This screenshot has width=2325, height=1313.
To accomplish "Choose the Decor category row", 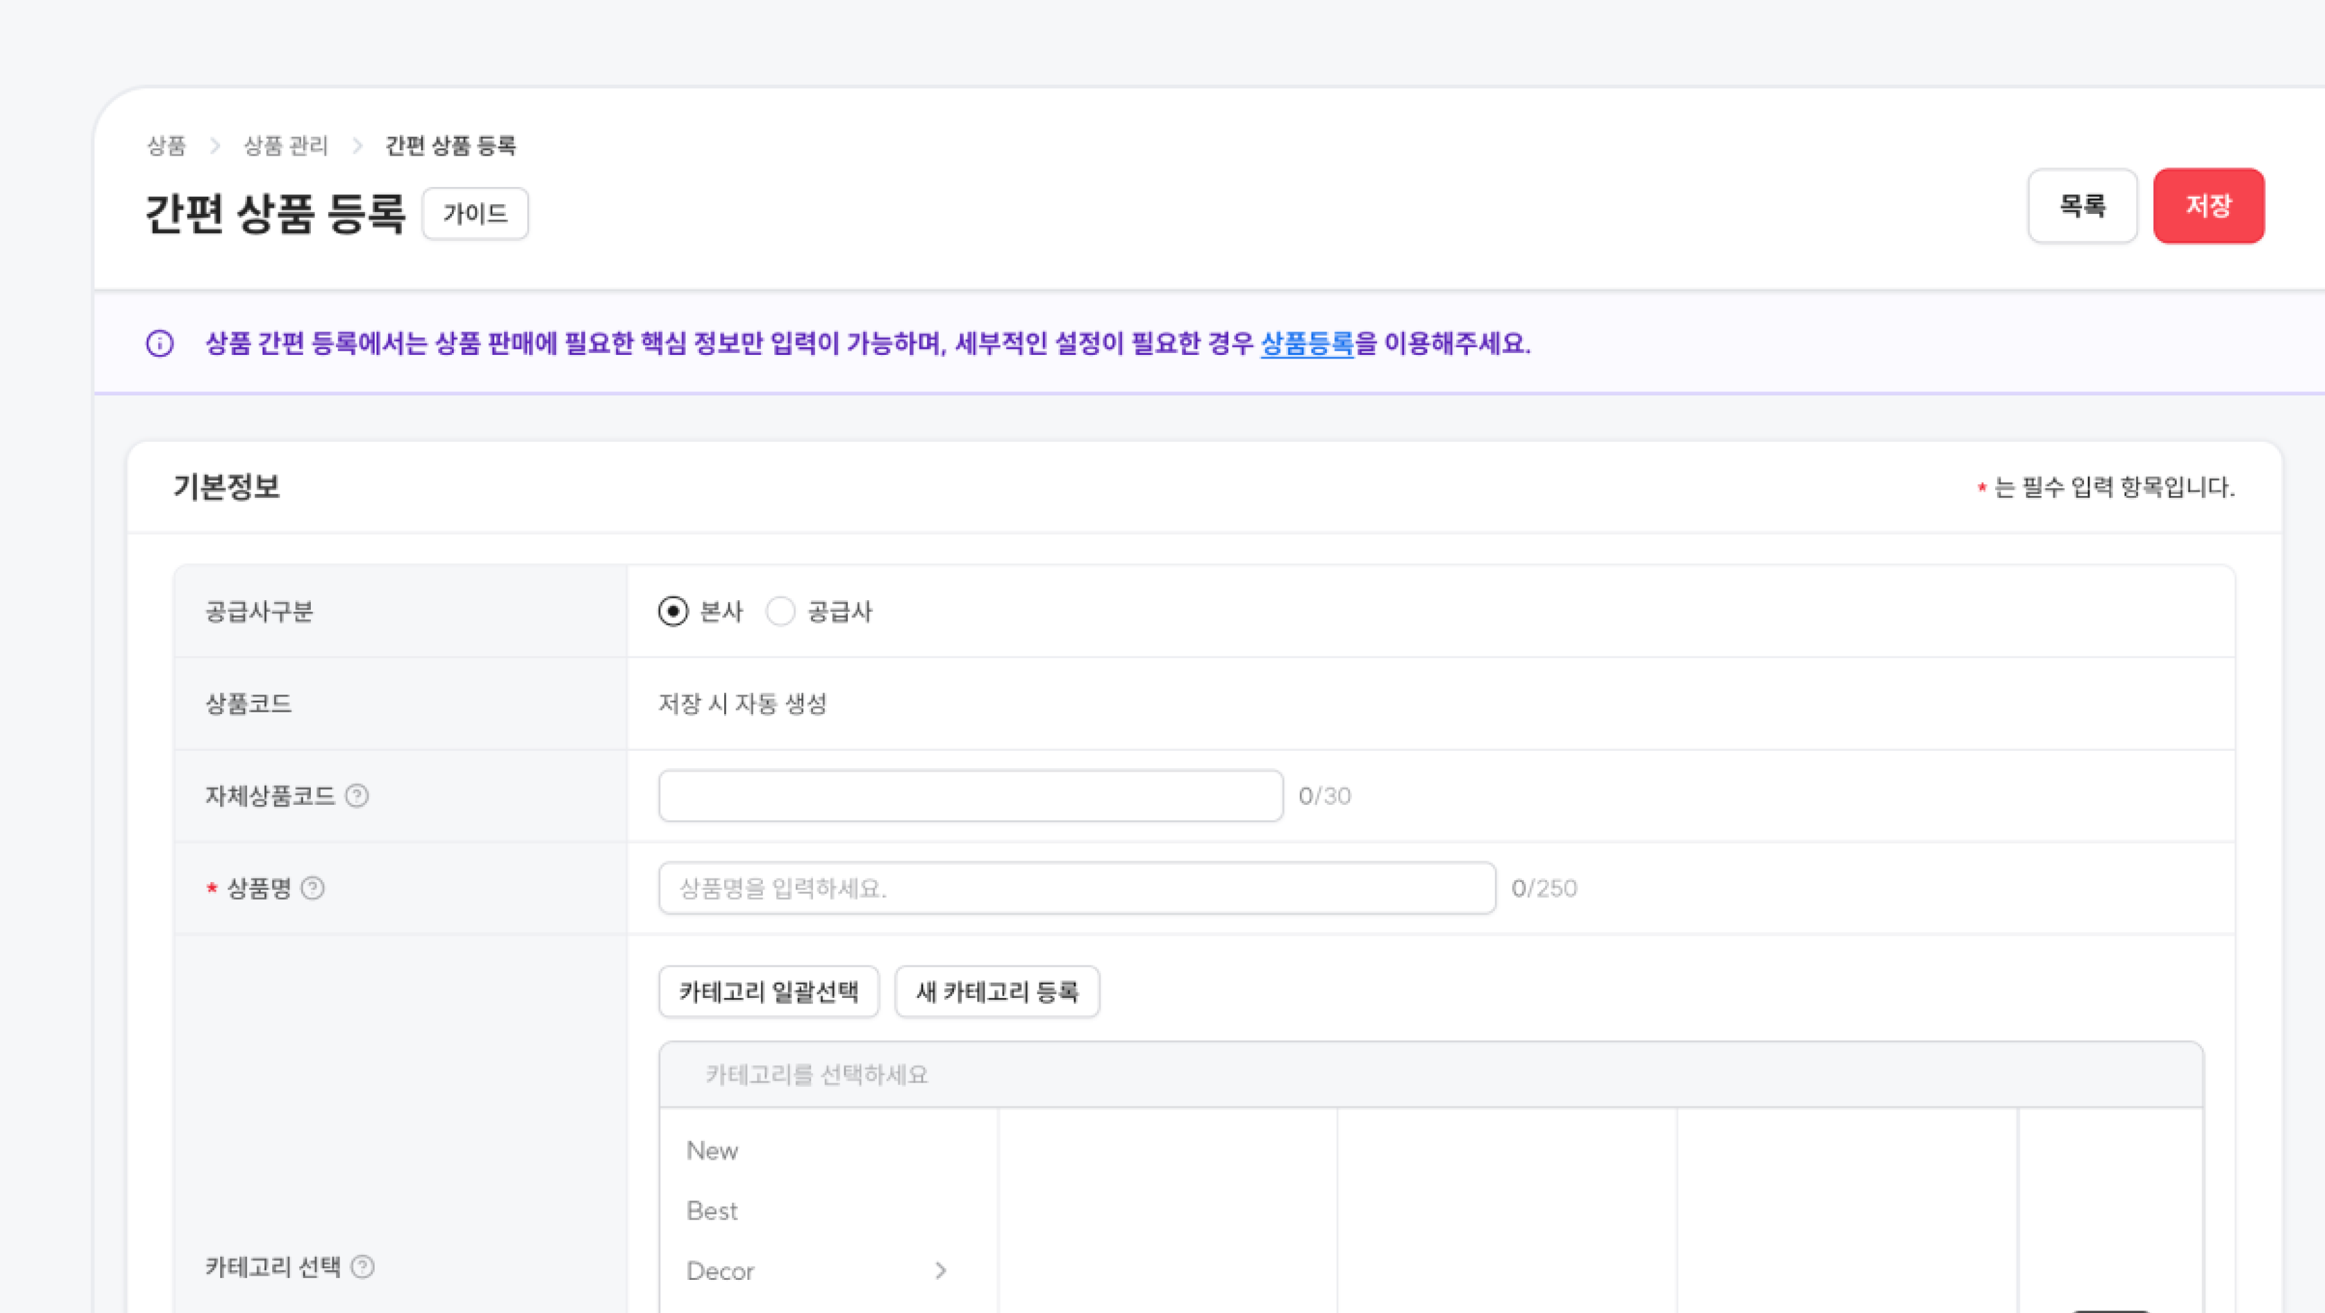I will tap(828, 1271).
